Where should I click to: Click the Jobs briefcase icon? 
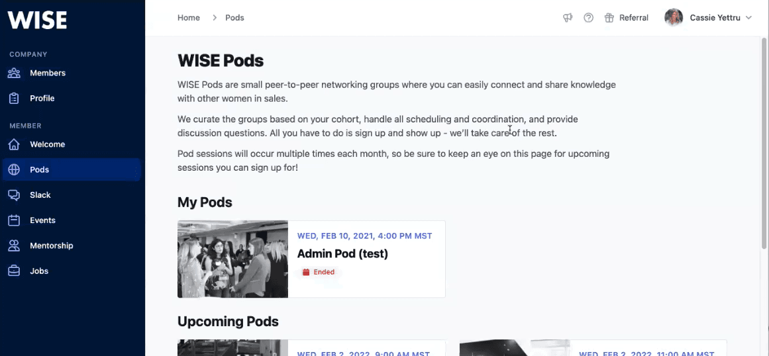(14, 271)
